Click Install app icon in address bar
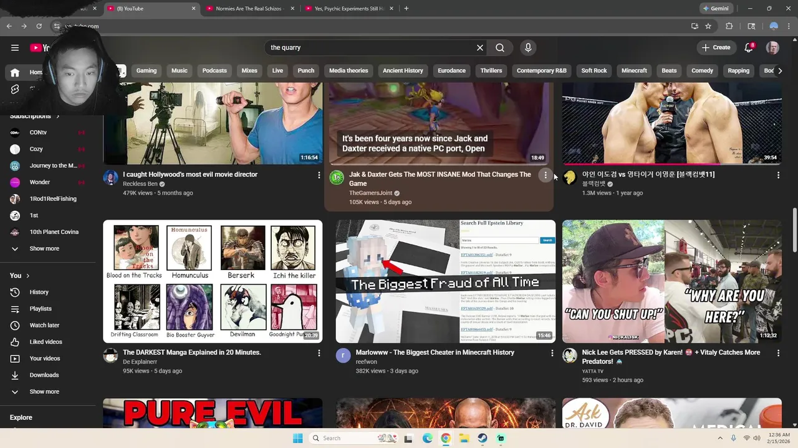This screenshot has height=448, width=798. click(x=695, y=26)
